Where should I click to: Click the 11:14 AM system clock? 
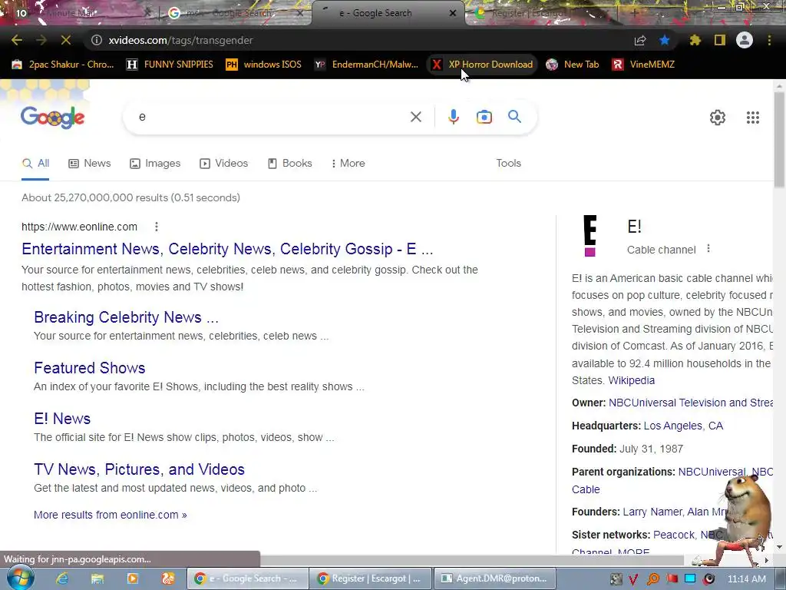click(x=746, y=579)
